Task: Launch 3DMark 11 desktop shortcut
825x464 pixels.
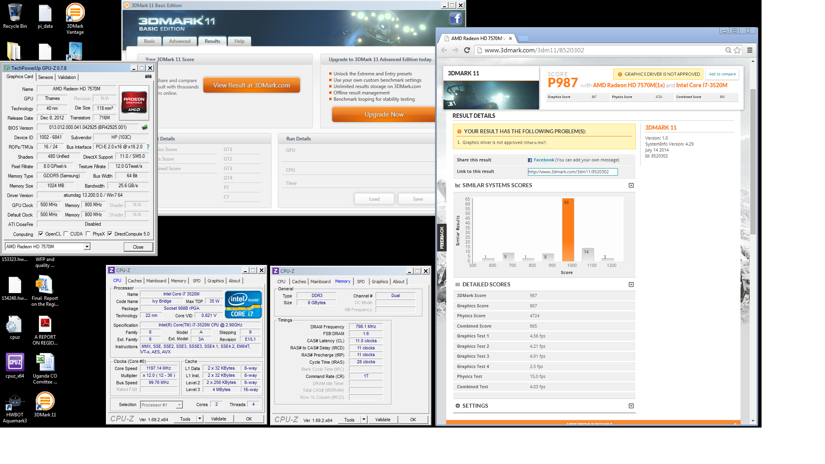Action: (45, 405)
